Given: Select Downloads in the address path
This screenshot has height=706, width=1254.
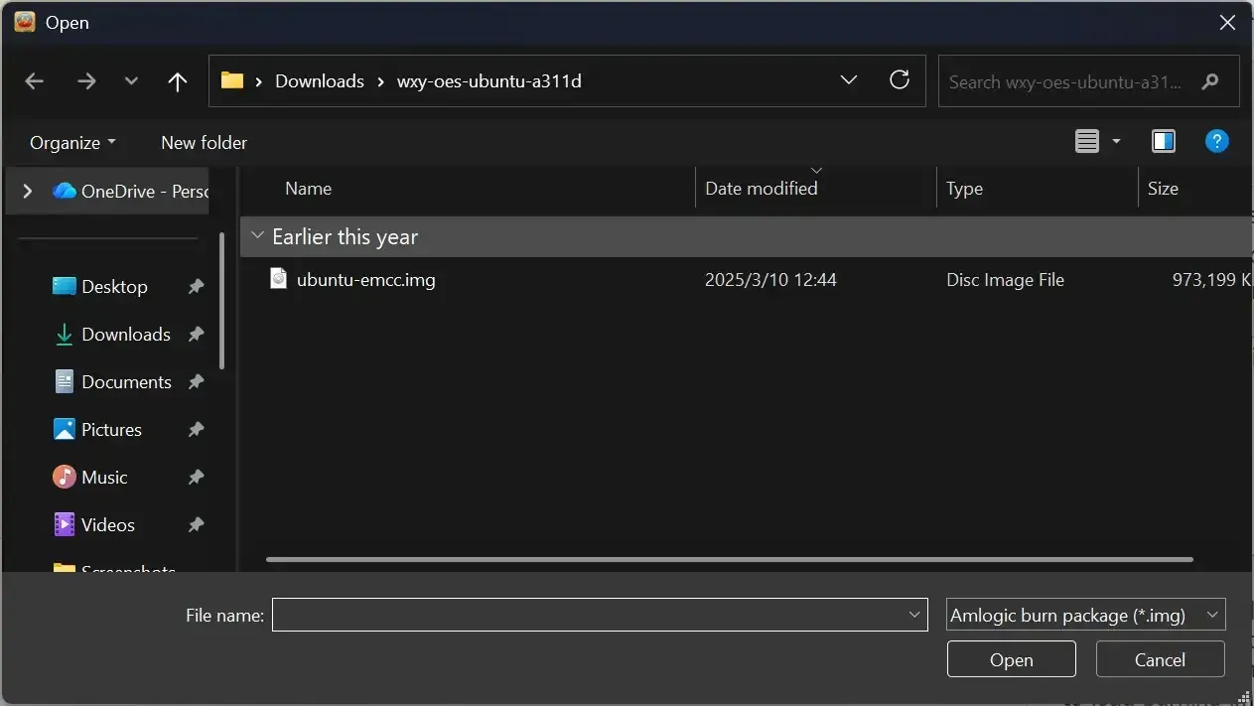Looking at the screenshot, I should (x=320, y=81).
